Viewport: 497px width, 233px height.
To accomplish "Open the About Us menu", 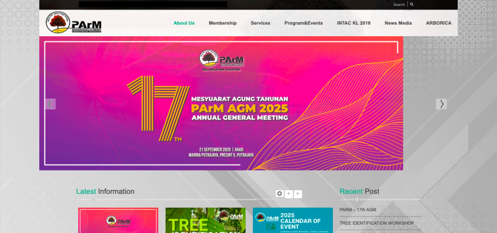I will tap(184, 23).
